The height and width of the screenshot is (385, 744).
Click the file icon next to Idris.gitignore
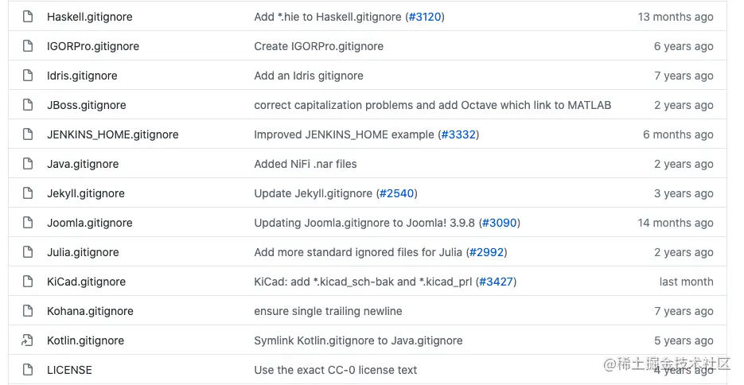pos(28,76)
